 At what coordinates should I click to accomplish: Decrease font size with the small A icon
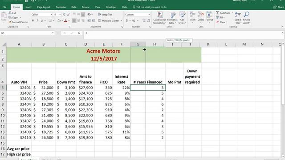click(x=68, y=15)
